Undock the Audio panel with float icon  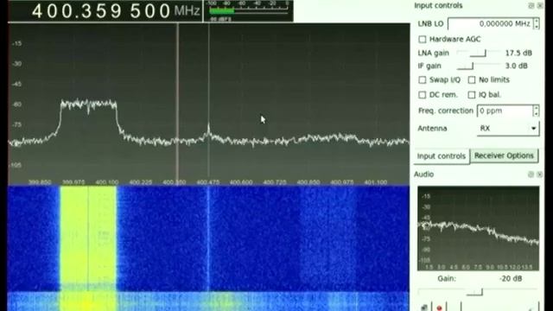pos(531,175)
